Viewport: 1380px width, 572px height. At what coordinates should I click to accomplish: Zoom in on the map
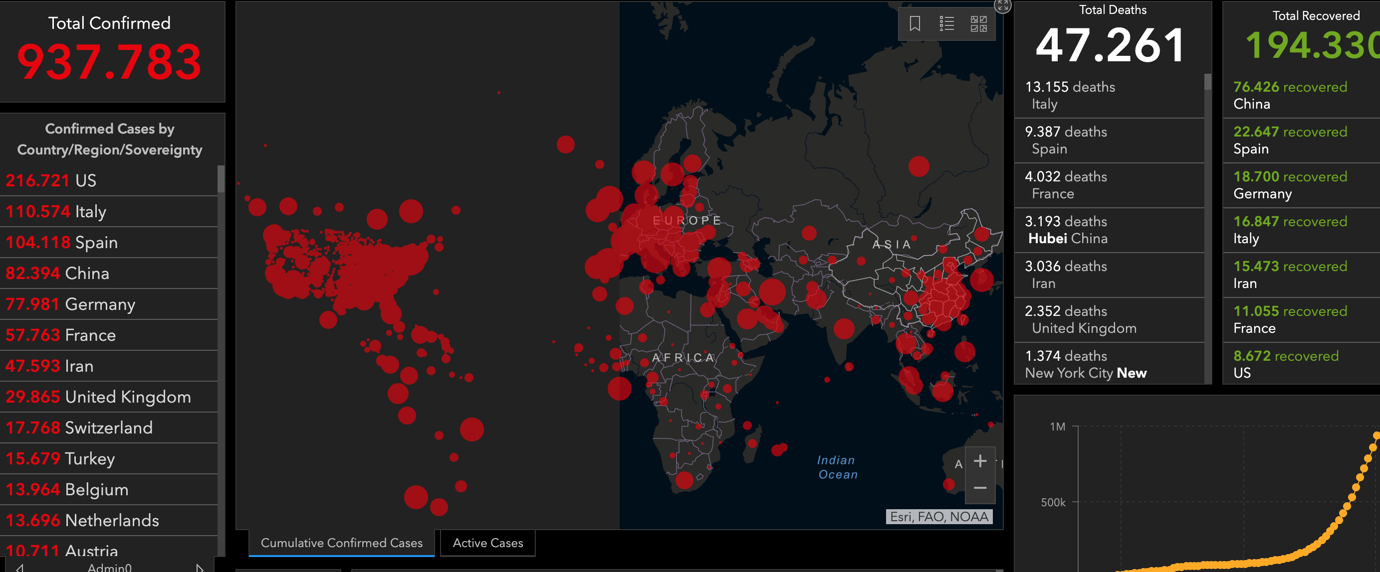point(980,461)
